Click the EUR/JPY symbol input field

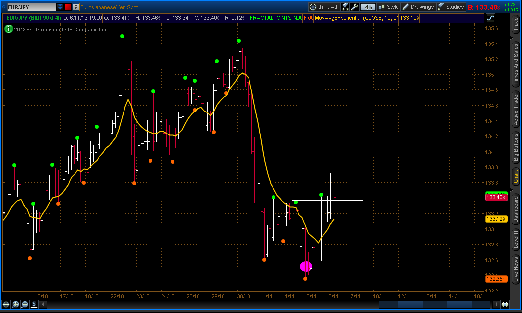pos(28,7)
